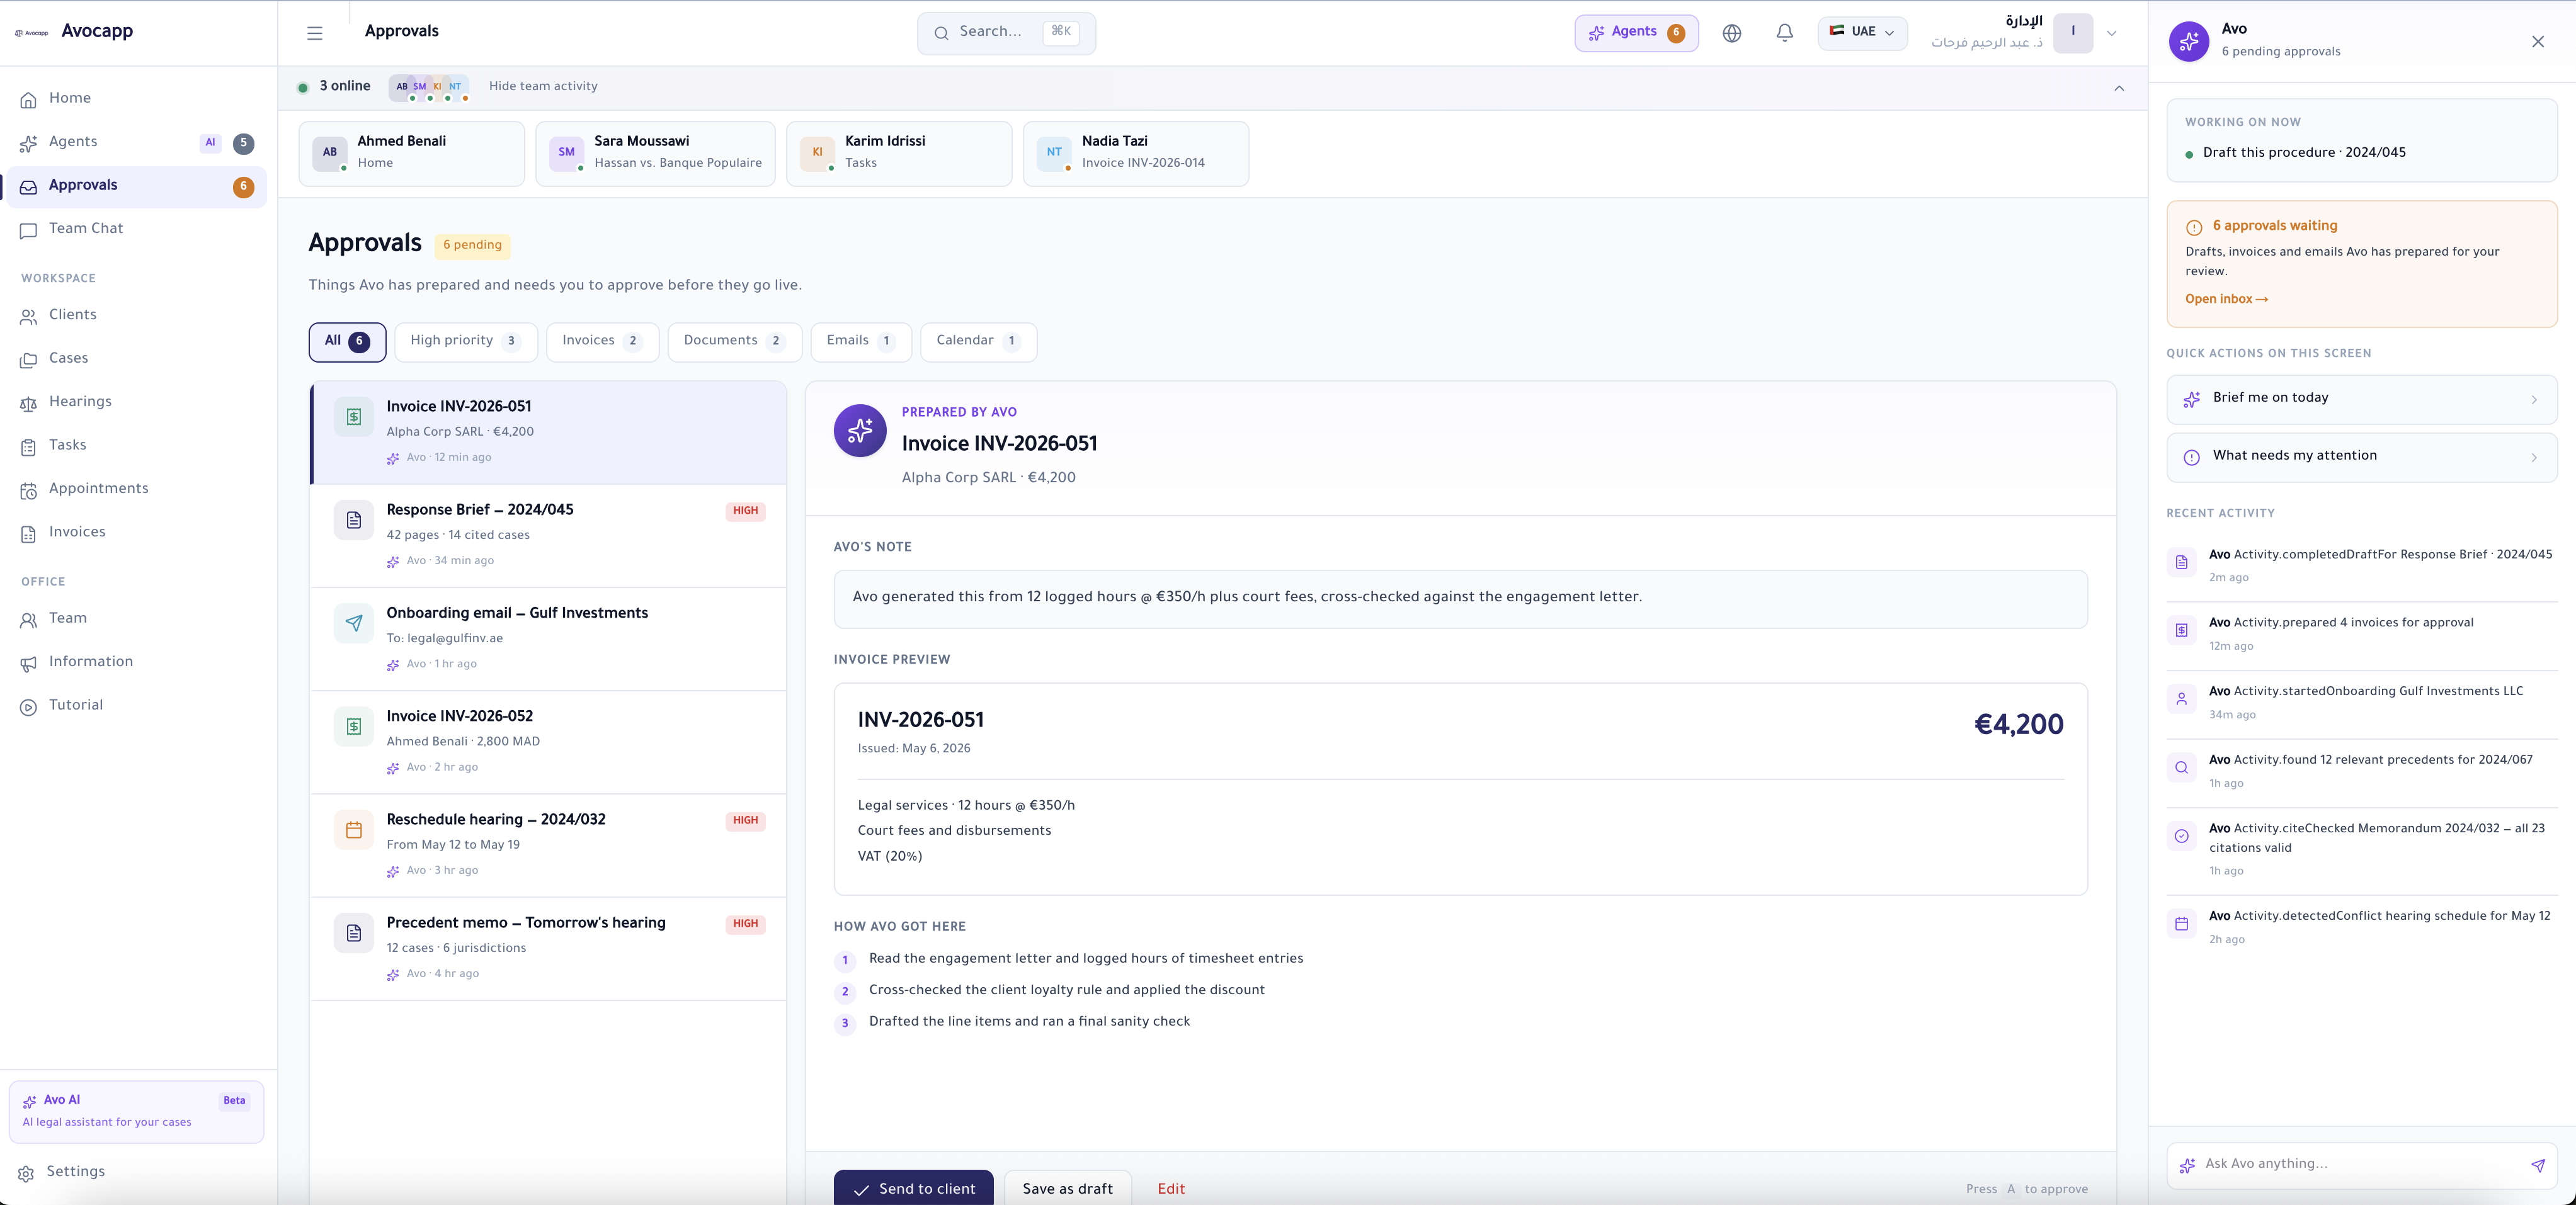Image resolution: width=2576 pixels, height=1205 pixels.
Task: Open Sara Moussawi team activity card
Action: point(656,153)
